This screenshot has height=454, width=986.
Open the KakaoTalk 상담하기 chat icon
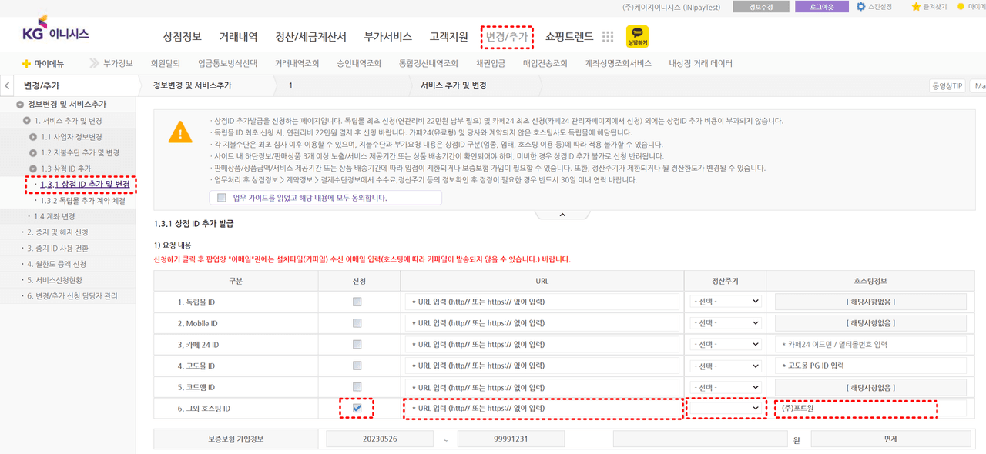(x=637, y=36)
